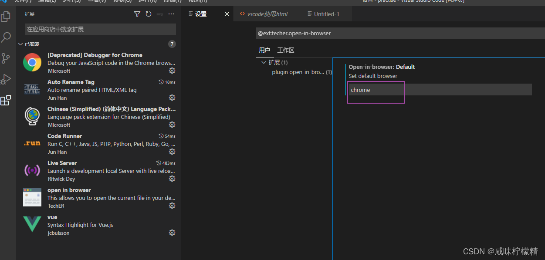Open the Explorer view in activity bar

(6, 17)
